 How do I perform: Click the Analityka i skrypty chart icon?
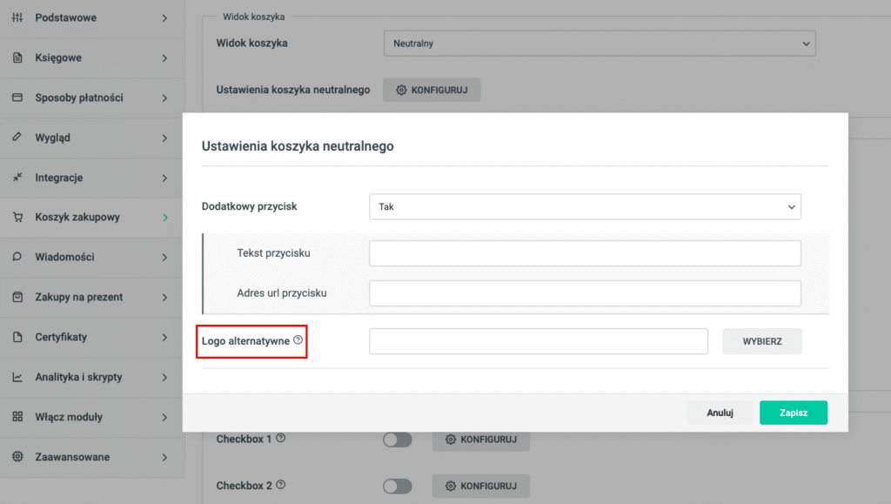click(17, 377)
